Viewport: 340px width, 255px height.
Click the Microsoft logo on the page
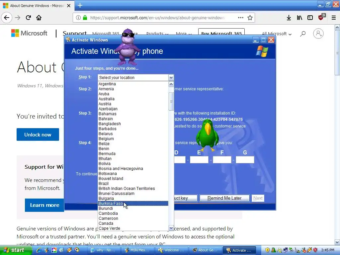29,33
